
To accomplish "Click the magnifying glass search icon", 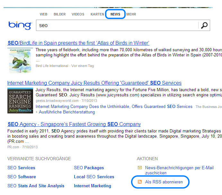I will click(204, 25).
